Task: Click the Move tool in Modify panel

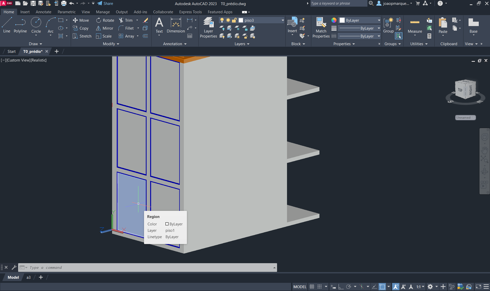Action: coord(81,20)
